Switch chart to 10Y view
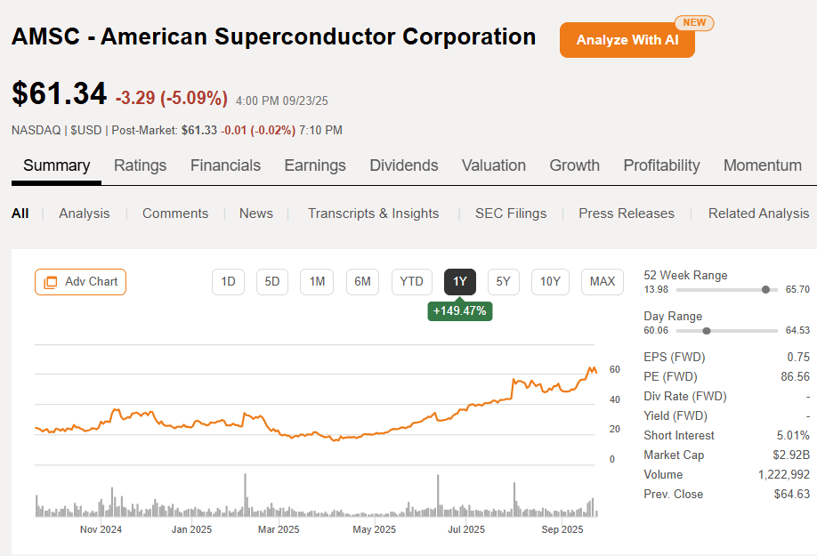 (x=550, y=282)
